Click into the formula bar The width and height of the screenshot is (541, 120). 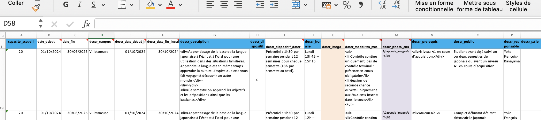click(318, 24)
